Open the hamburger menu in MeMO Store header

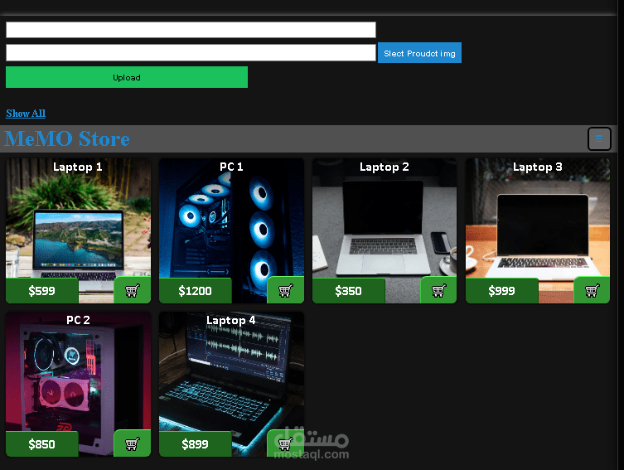click(x=599, y=138)
